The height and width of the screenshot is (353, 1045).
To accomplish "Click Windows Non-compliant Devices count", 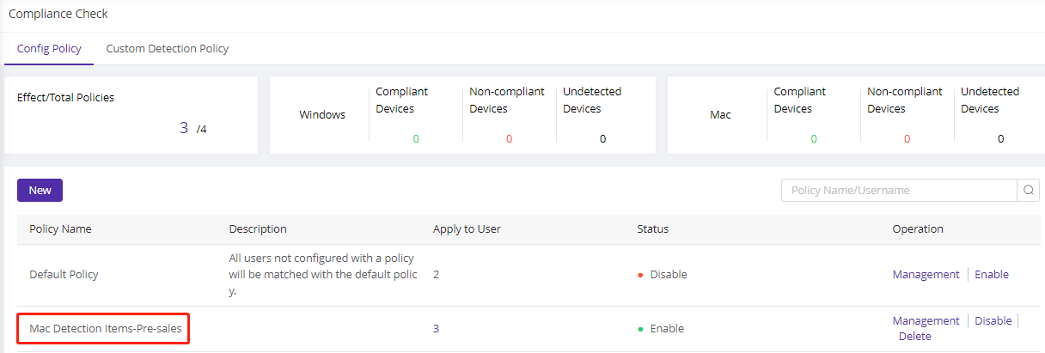I will point(509,139).
